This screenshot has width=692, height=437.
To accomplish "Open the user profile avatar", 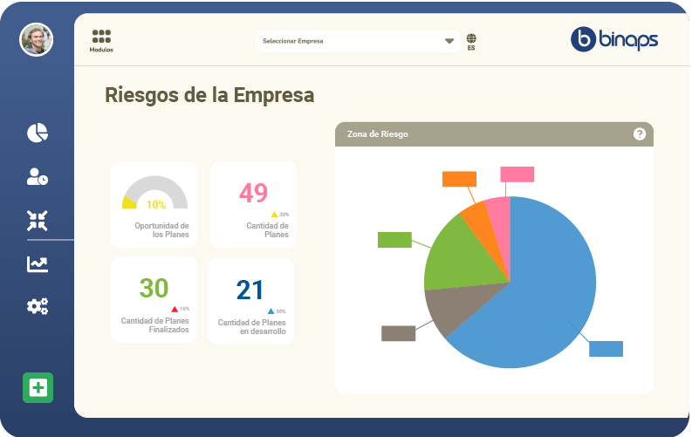I will click(36, 39).
